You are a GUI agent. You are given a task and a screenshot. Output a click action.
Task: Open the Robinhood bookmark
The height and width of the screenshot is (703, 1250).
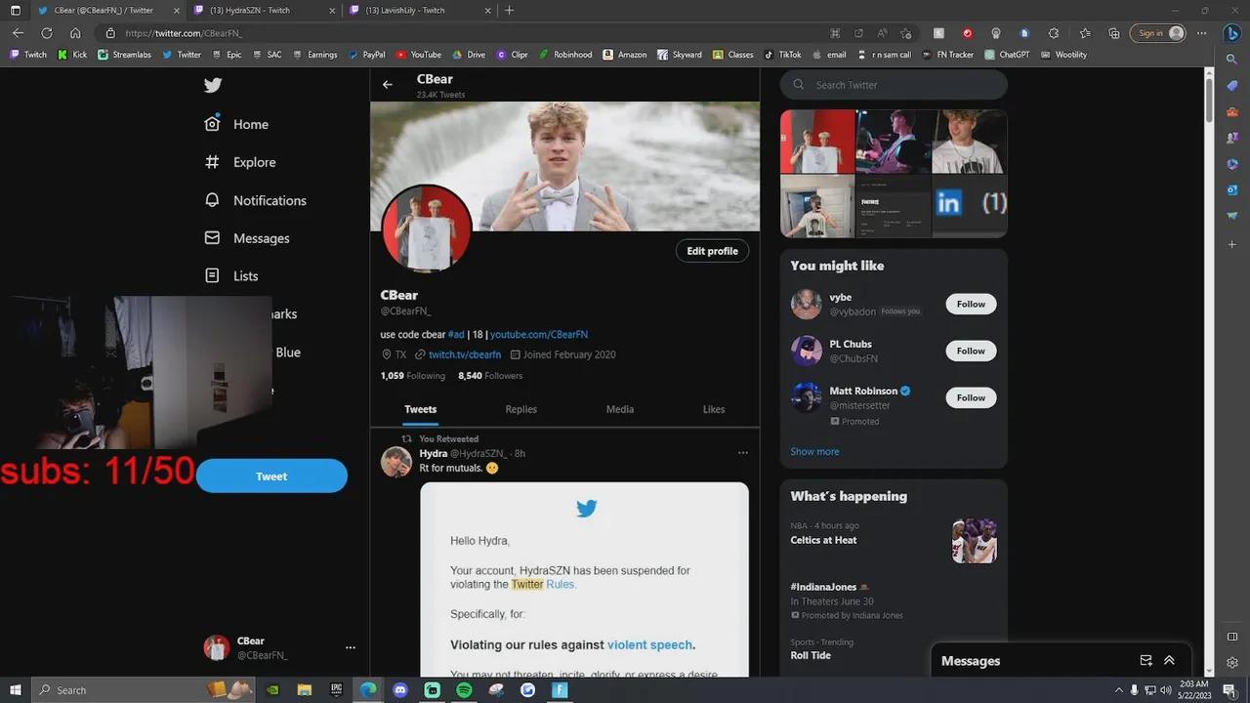point(565,55)
